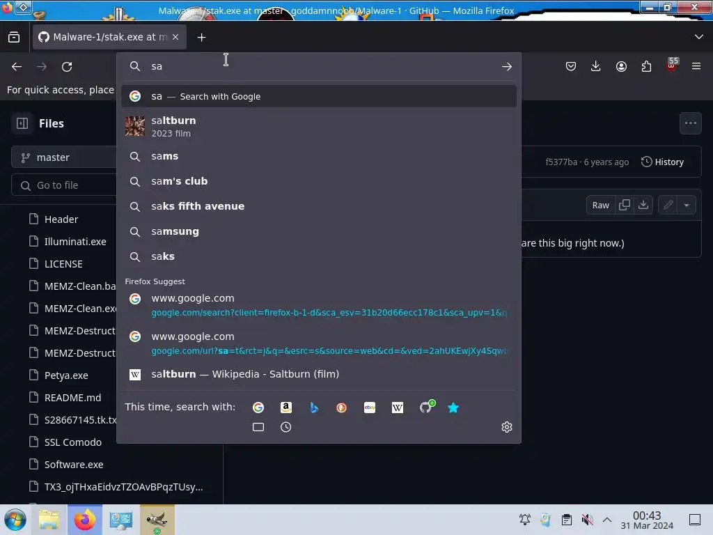Click the Go to file search box
This screenshot has width=713, height=535.
63,185
